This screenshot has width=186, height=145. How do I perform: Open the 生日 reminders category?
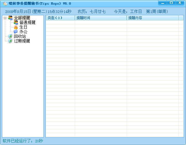click(x=23, y=27)
